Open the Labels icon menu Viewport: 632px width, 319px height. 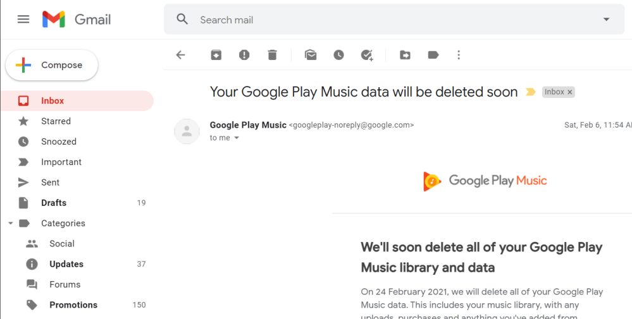[x=433, y=55]
